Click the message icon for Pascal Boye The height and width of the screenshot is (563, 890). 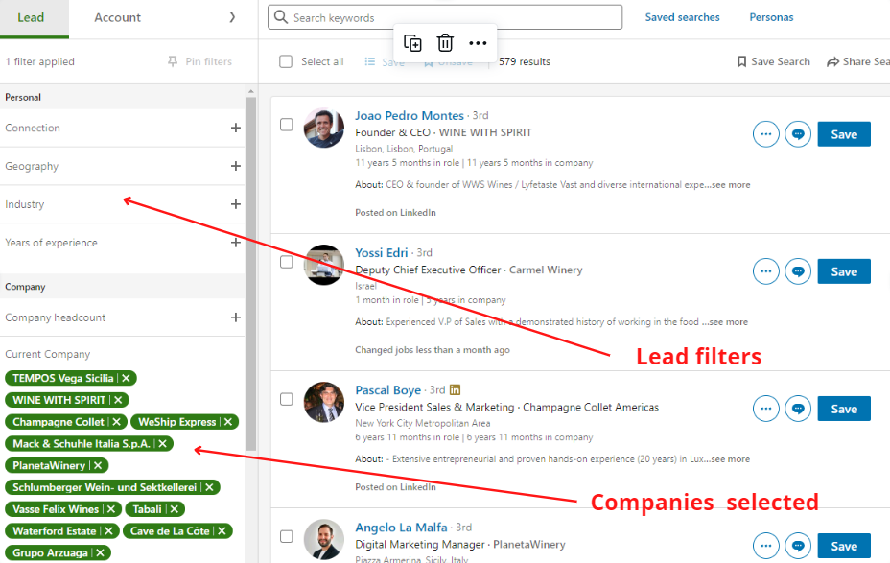[x=798, y=409]
